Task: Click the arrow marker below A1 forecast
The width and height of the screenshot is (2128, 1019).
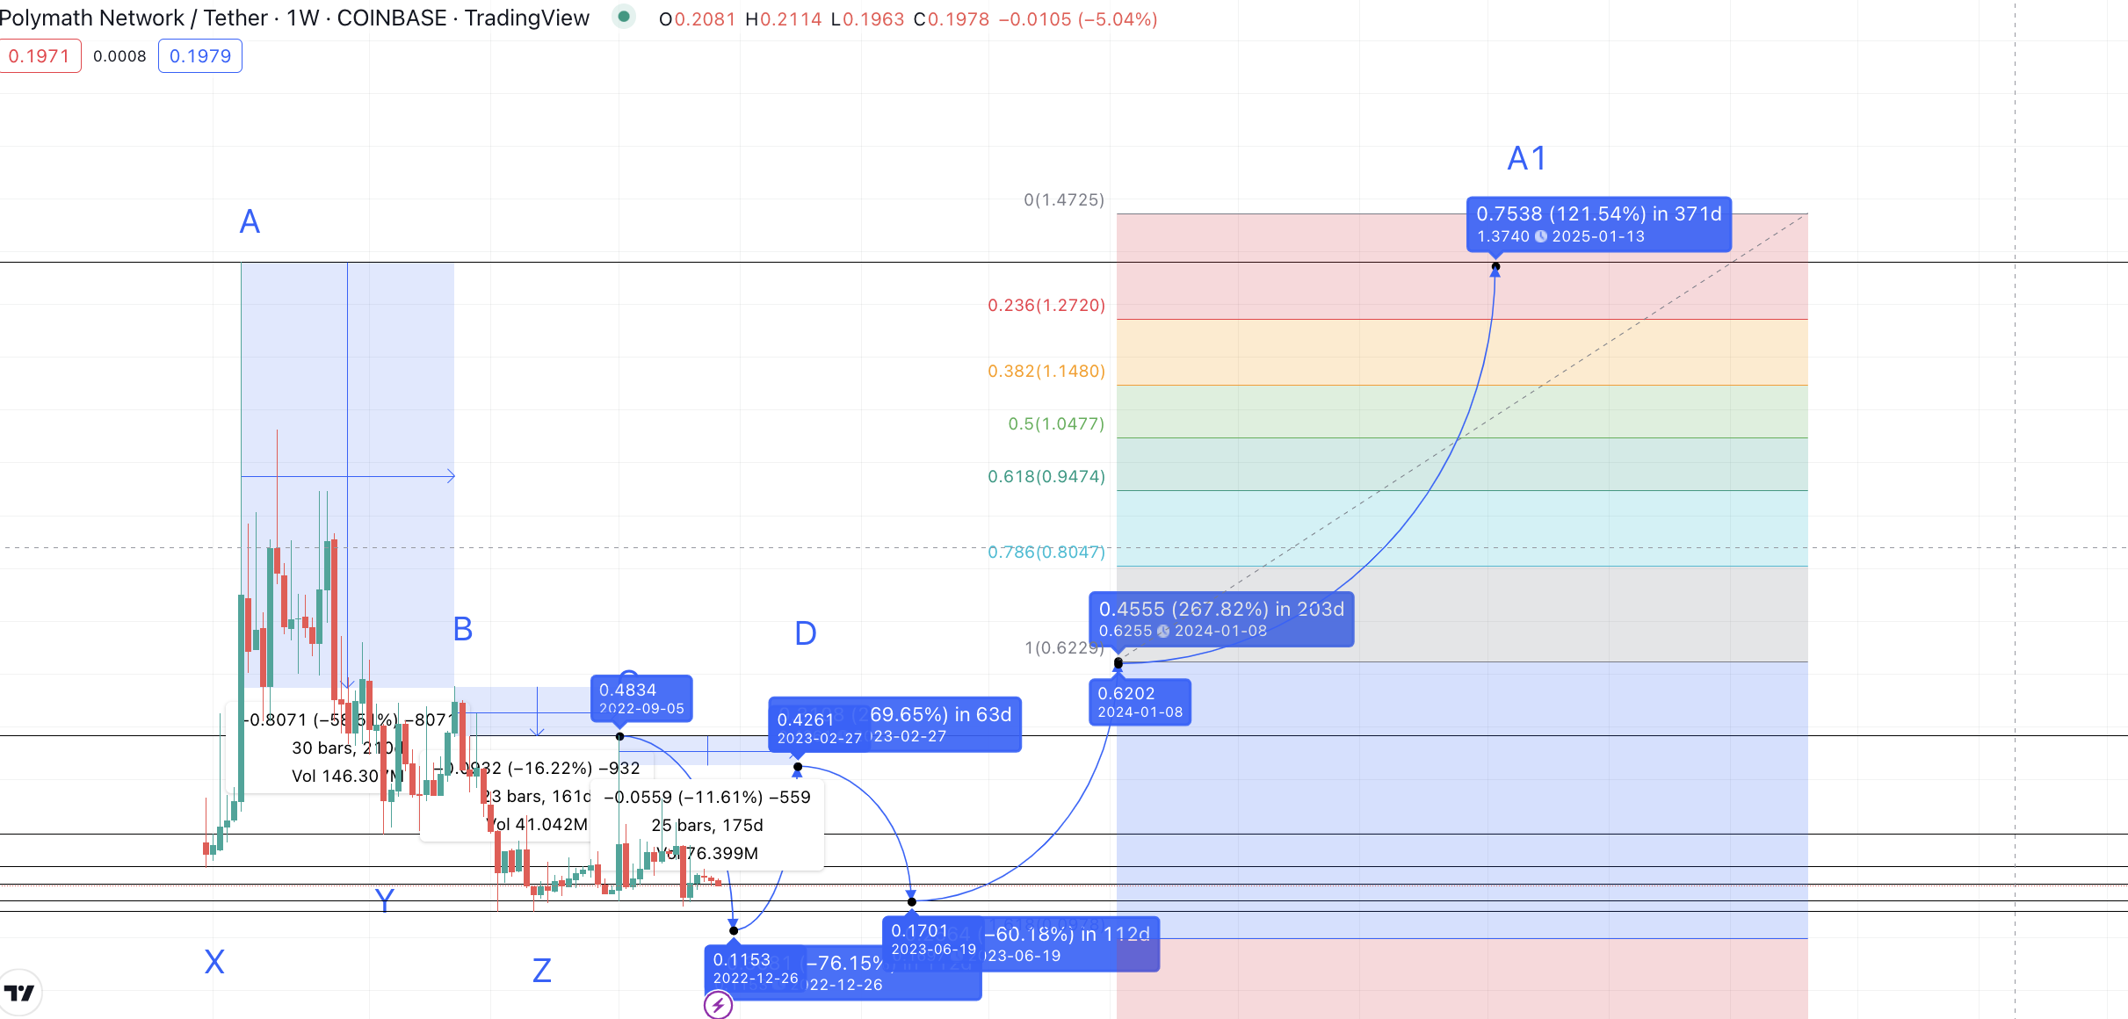Action: pyautogui.click(x=1495, y=272)
